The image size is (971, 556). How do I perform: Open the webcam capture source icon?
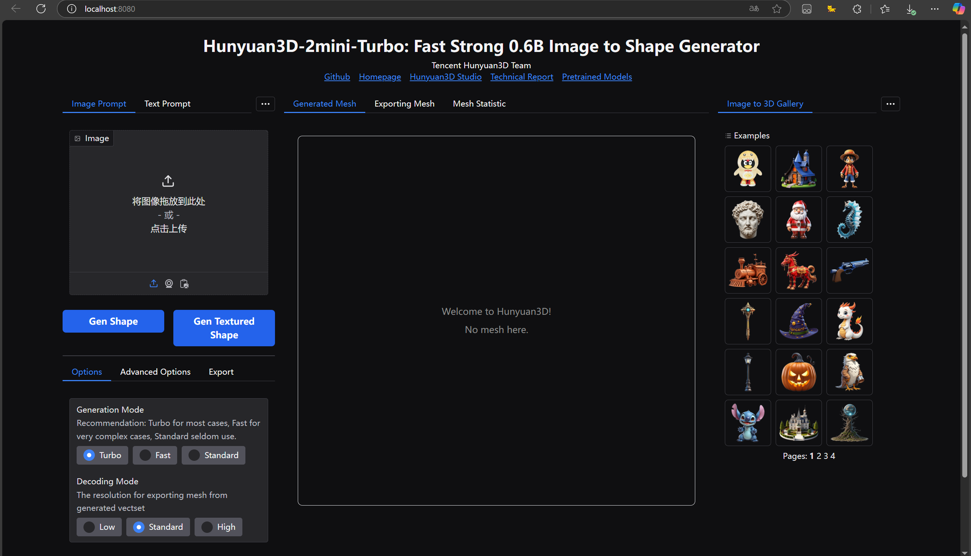(x=169, y=283)
